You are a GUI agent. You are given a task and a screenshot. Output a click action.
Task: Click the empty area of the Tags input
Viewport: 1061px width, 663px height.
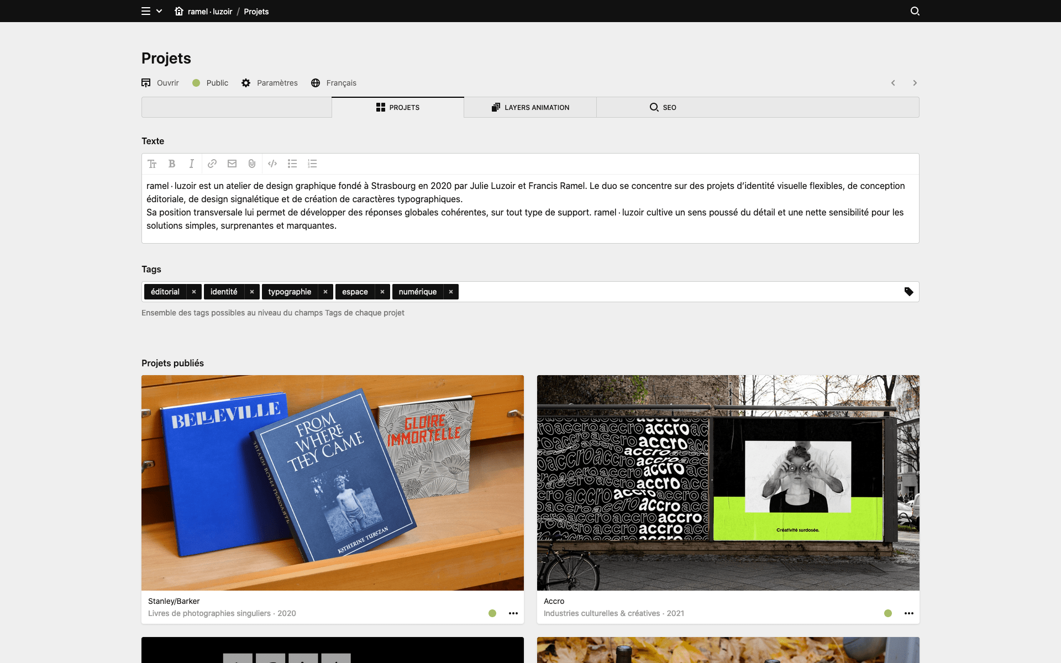680,292
